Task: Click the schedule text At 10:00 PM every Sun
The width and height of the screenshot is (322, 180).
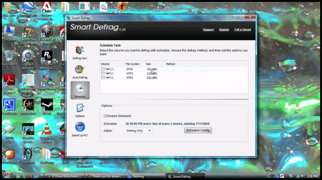Action: 167,124
